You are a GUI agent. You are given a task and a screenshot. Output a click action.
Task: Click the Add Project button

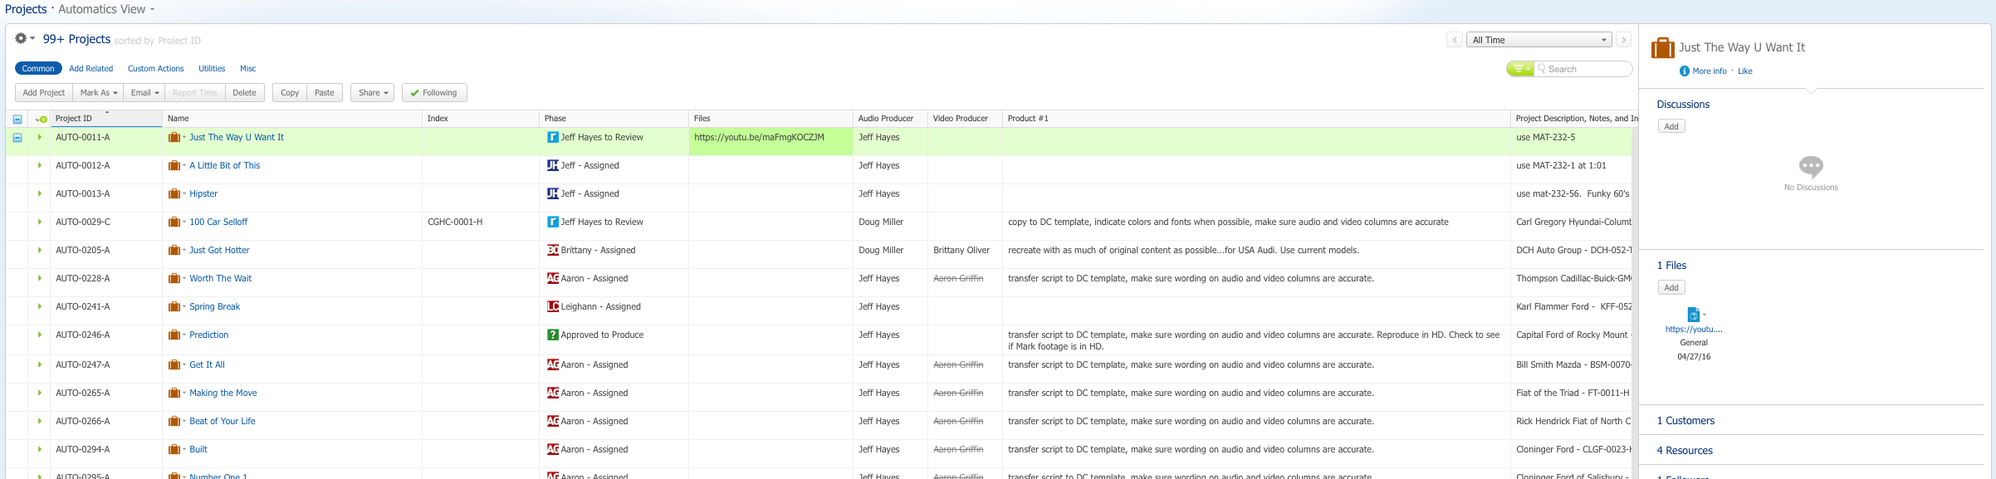pyautogui.click(x=44, y=93)
